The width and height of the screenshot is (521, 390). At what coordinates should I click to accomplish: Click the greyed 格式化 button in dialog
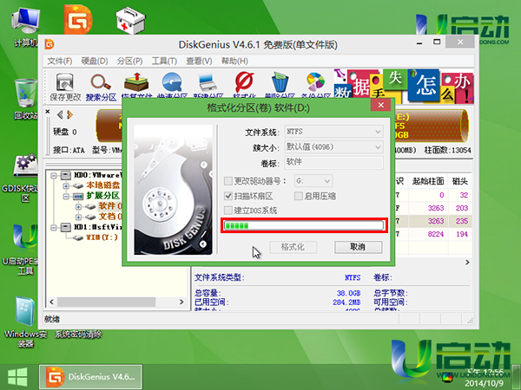tap(293, 247)
